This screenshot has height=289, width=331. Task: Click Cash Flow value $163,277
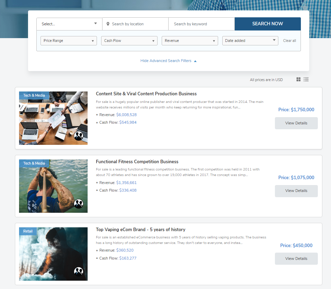(x=128, y=258)
